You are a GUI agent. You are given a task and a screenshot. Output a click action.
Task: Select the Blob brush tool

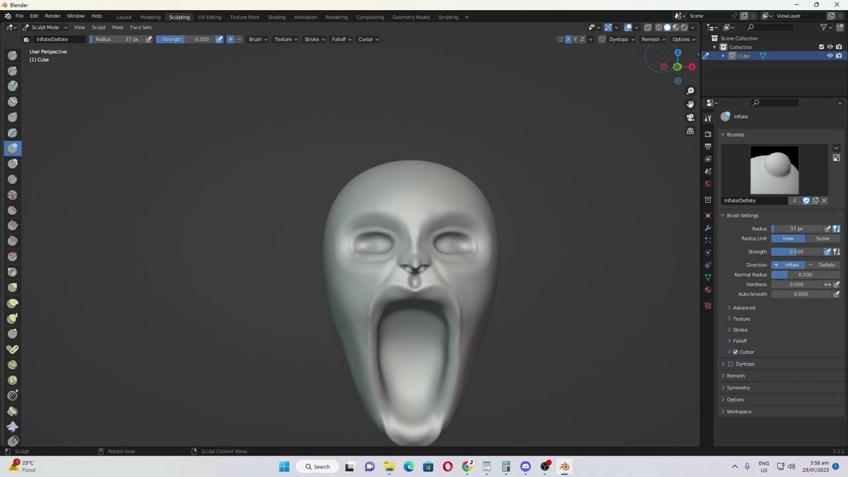tap(13, 163)
